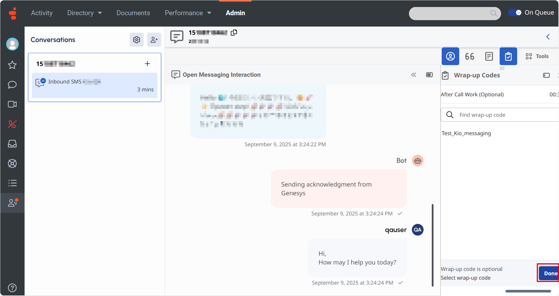559x296 pixels.
Task: Open the notes document icon
Action: (x=489, y=56)
